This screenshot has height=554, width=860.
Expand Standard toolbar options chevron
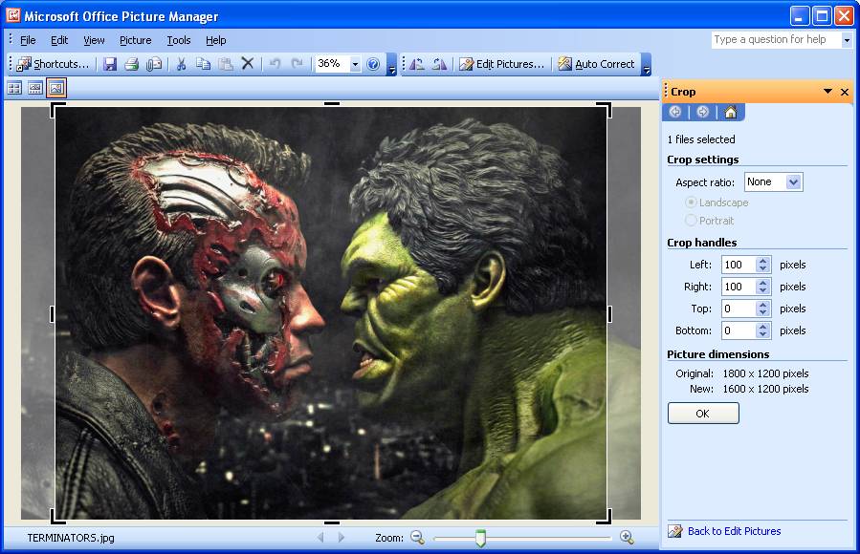click(391, 64)
